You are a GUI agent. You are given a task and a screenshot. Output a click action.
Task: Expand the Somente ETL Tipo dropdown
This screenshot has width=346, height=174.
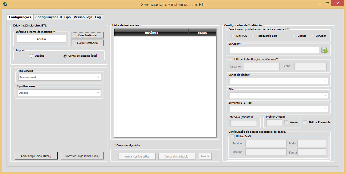[279, 109]
